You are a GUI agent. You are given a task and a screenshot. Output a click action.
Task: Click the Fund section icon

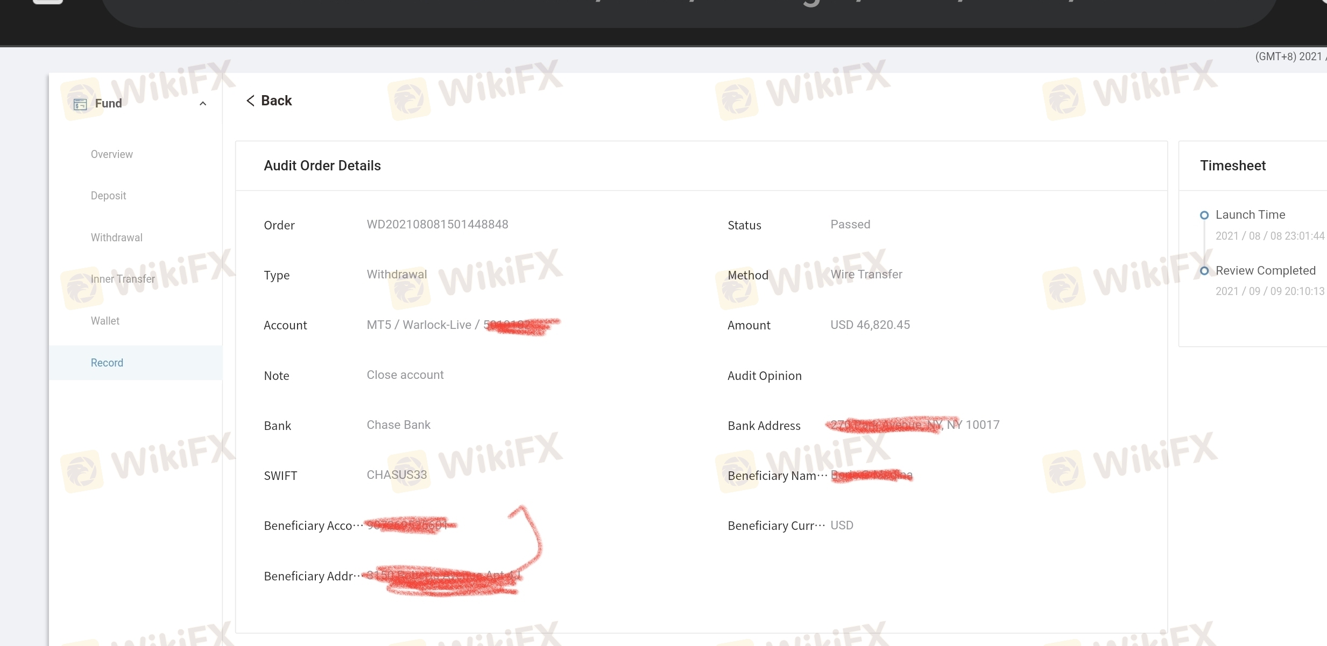[x=80, y=104]
